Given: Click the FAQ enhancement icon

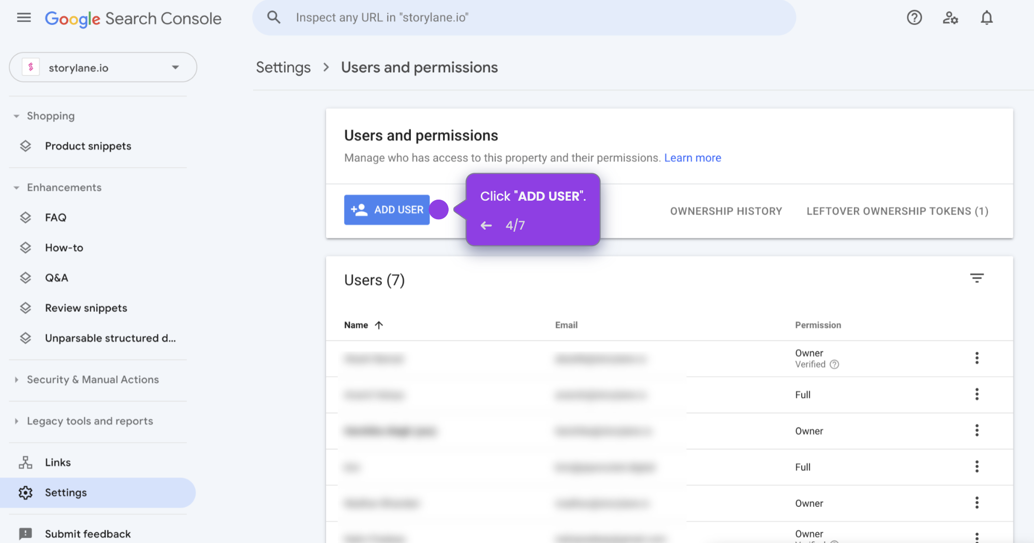Looking at the screenshot, I should pos(25,217).
